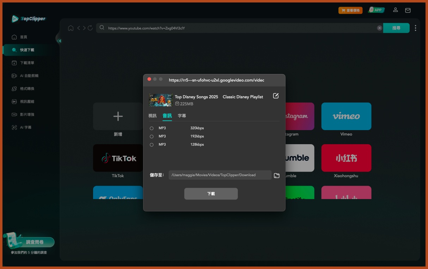This screenshot has width=428, height=269.
Task: Open 下載清單 in the sidebar
Action: [27, 63]
